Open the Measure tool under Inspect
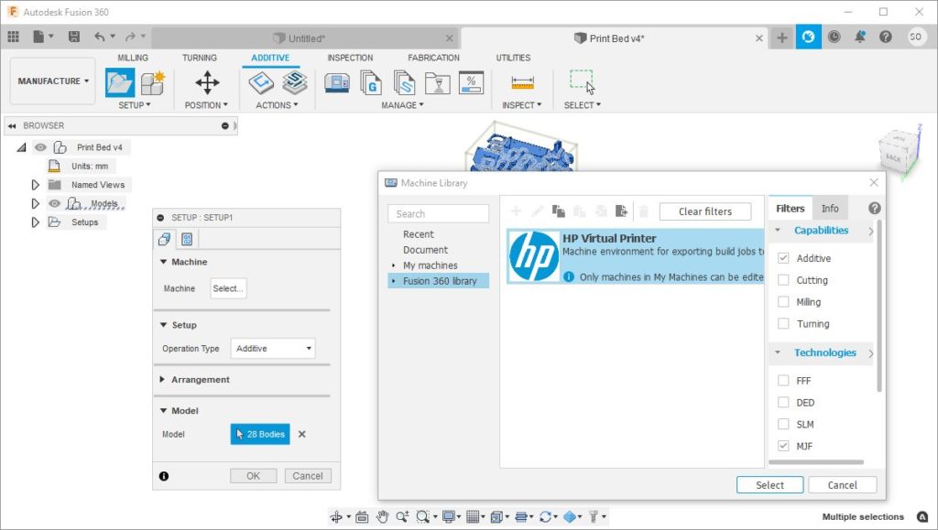This screenshot has height=530, width=938. pyautogui.click(x=522, y=83)
